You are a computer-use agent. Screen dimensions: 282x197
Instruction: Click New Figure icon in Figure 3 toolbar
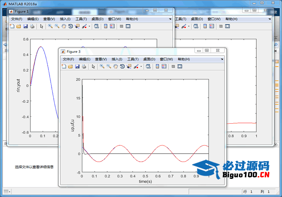(x=64, y=67)
